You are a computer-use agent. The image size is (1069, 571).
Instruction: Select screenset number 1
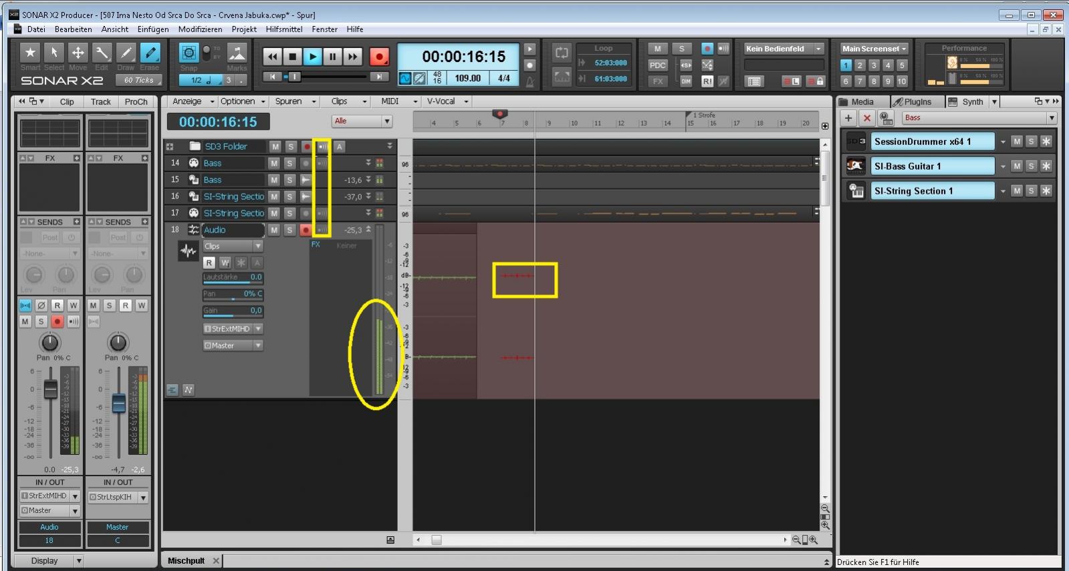(x=846, y=65)
